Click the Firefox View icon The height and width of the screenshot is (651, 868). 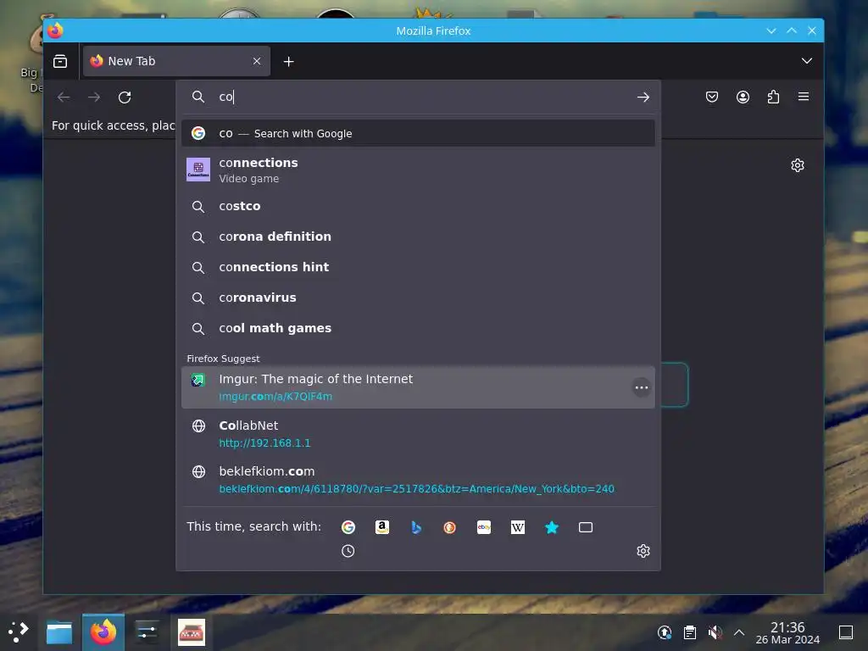[60, 61]
